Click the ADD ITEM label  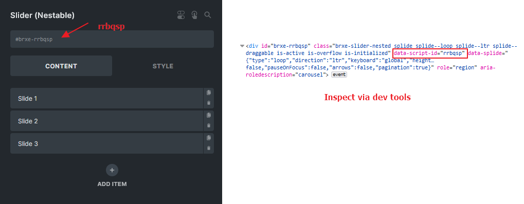pos(112,184)
